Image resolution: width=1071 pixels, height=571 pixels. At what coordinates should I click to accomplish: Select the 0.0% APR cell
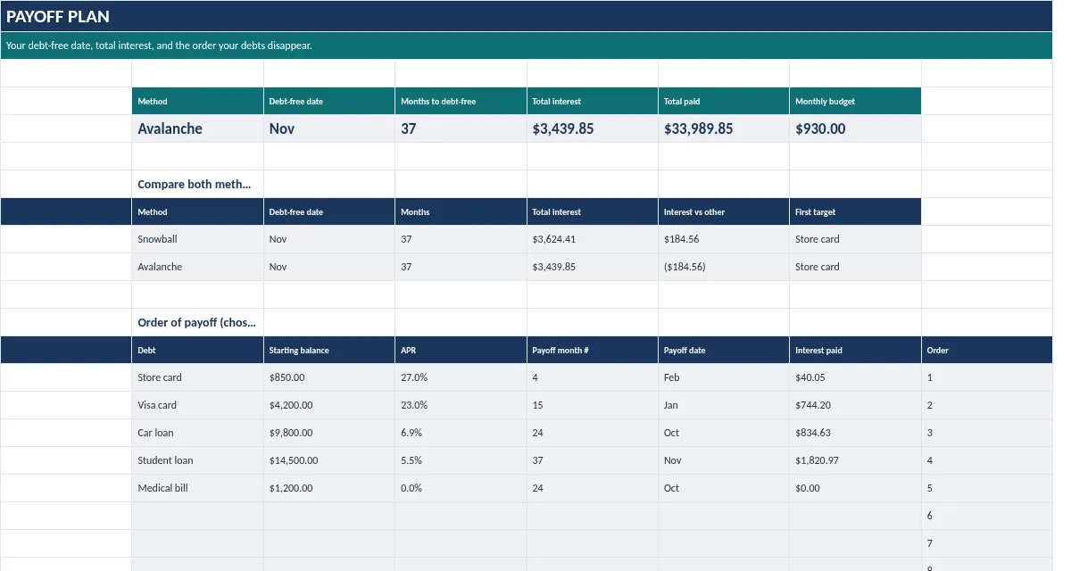[461, 488]
